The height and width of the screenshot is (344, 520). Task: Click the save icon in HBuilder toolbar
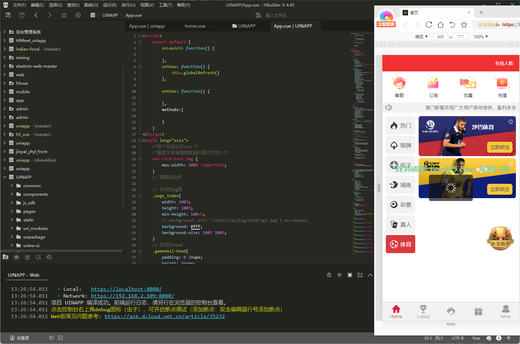tap(22, 15)
